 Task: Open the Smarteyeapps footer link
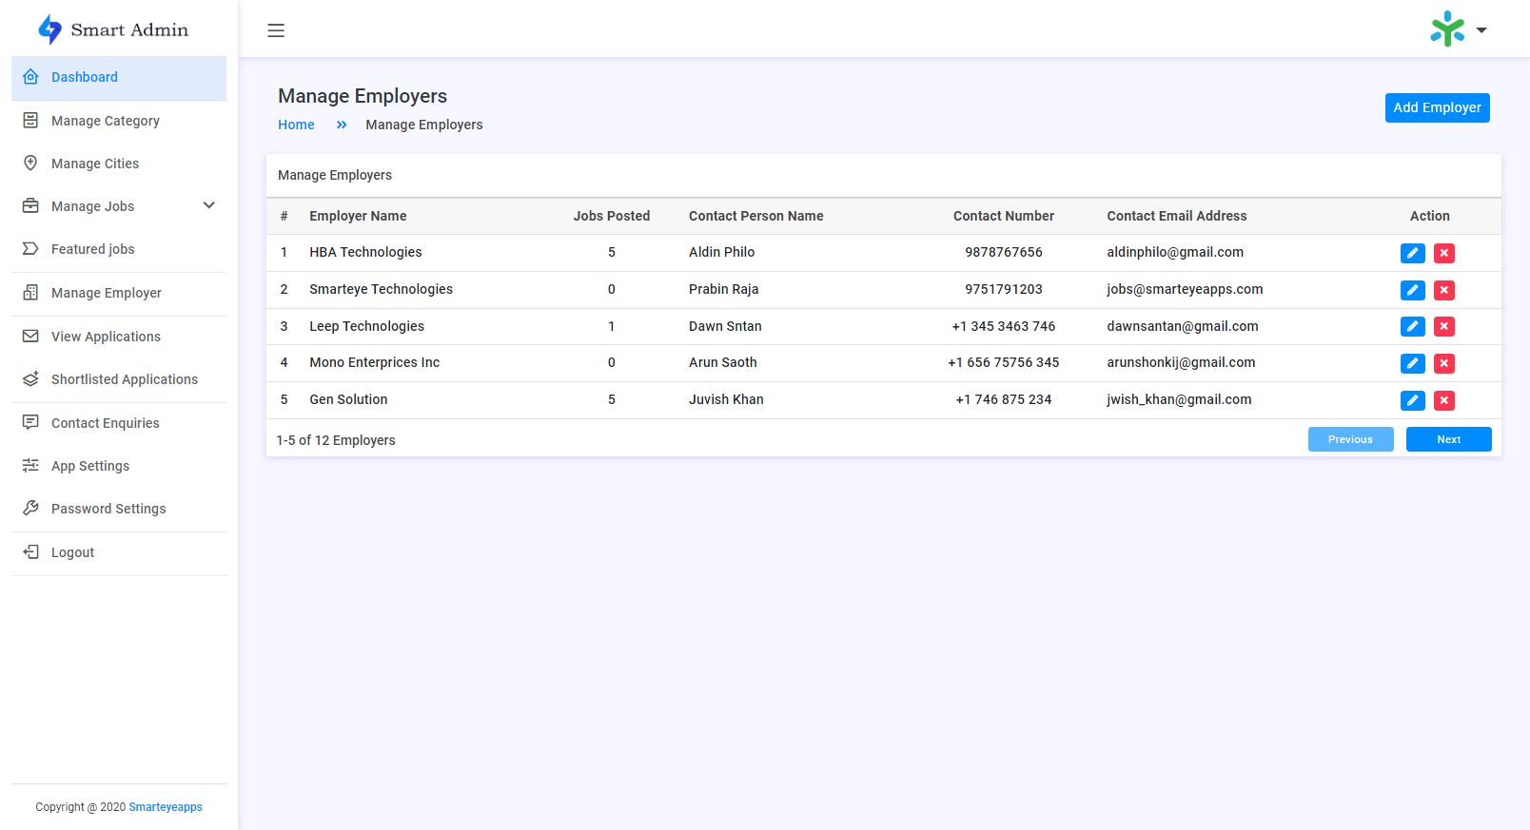point(166,807)
